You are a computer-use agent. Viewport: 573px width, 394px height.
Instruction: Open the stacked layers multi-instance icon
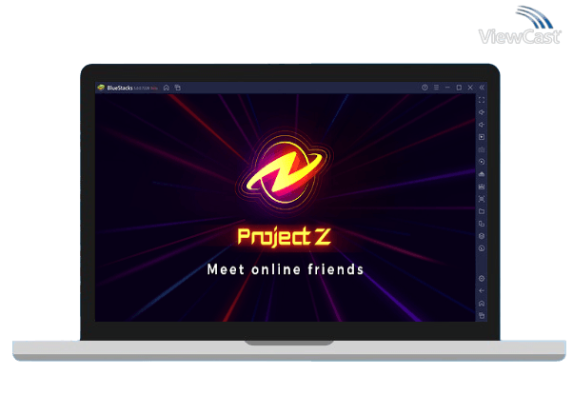482,236
